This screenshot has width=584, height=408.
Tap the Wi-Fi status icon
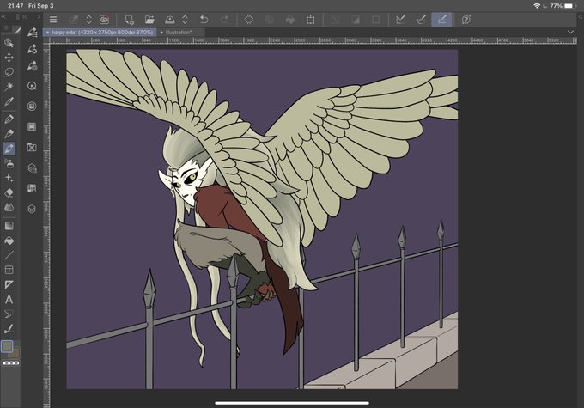(537, 6)
